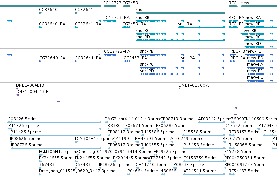
Task: Select protein sno-PC
Action: click(x=182, y=68)
